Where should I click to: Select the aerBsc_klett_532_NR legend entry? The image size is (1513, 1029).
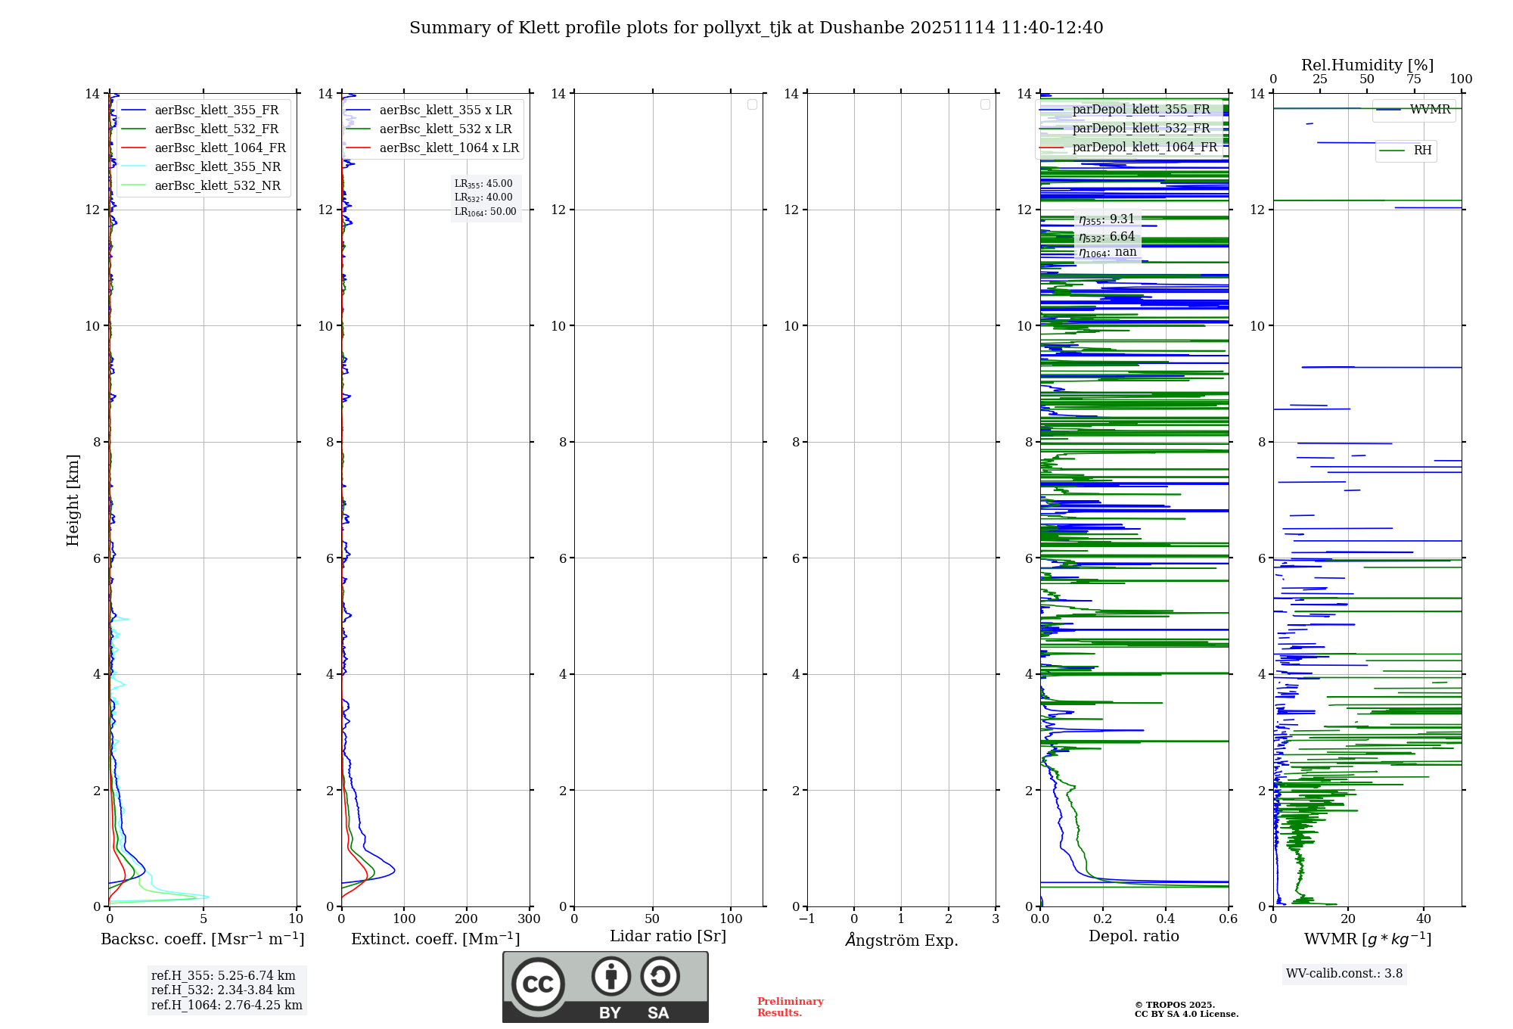217,186
